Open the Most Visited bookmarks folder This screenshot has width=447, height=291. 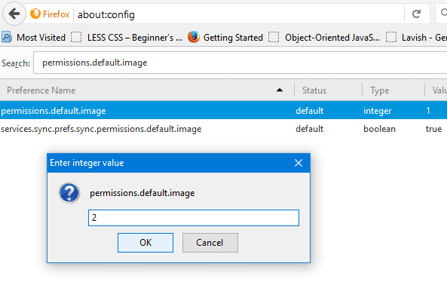tap(34, 38)
